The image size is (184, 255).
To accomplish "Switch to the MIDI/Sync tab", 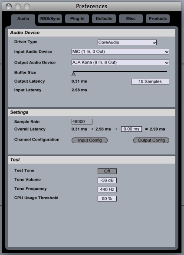I will click(x=50, y=19).
